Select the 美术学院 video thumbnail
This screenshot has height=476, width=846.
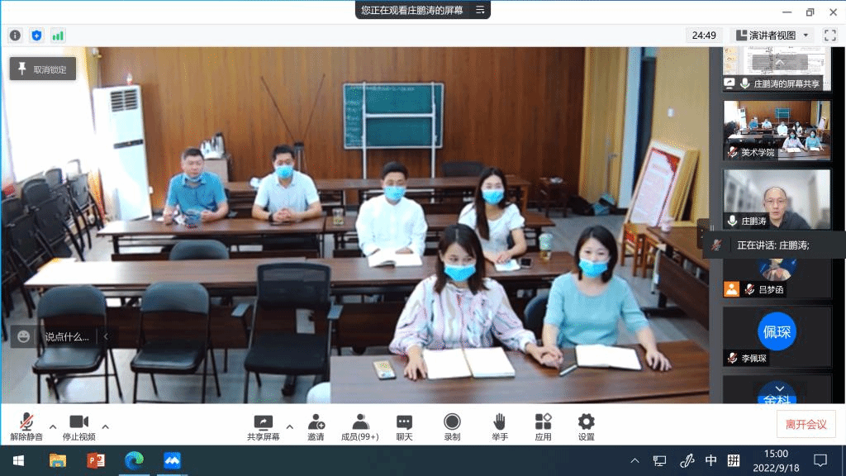click(x=777, y=131)
